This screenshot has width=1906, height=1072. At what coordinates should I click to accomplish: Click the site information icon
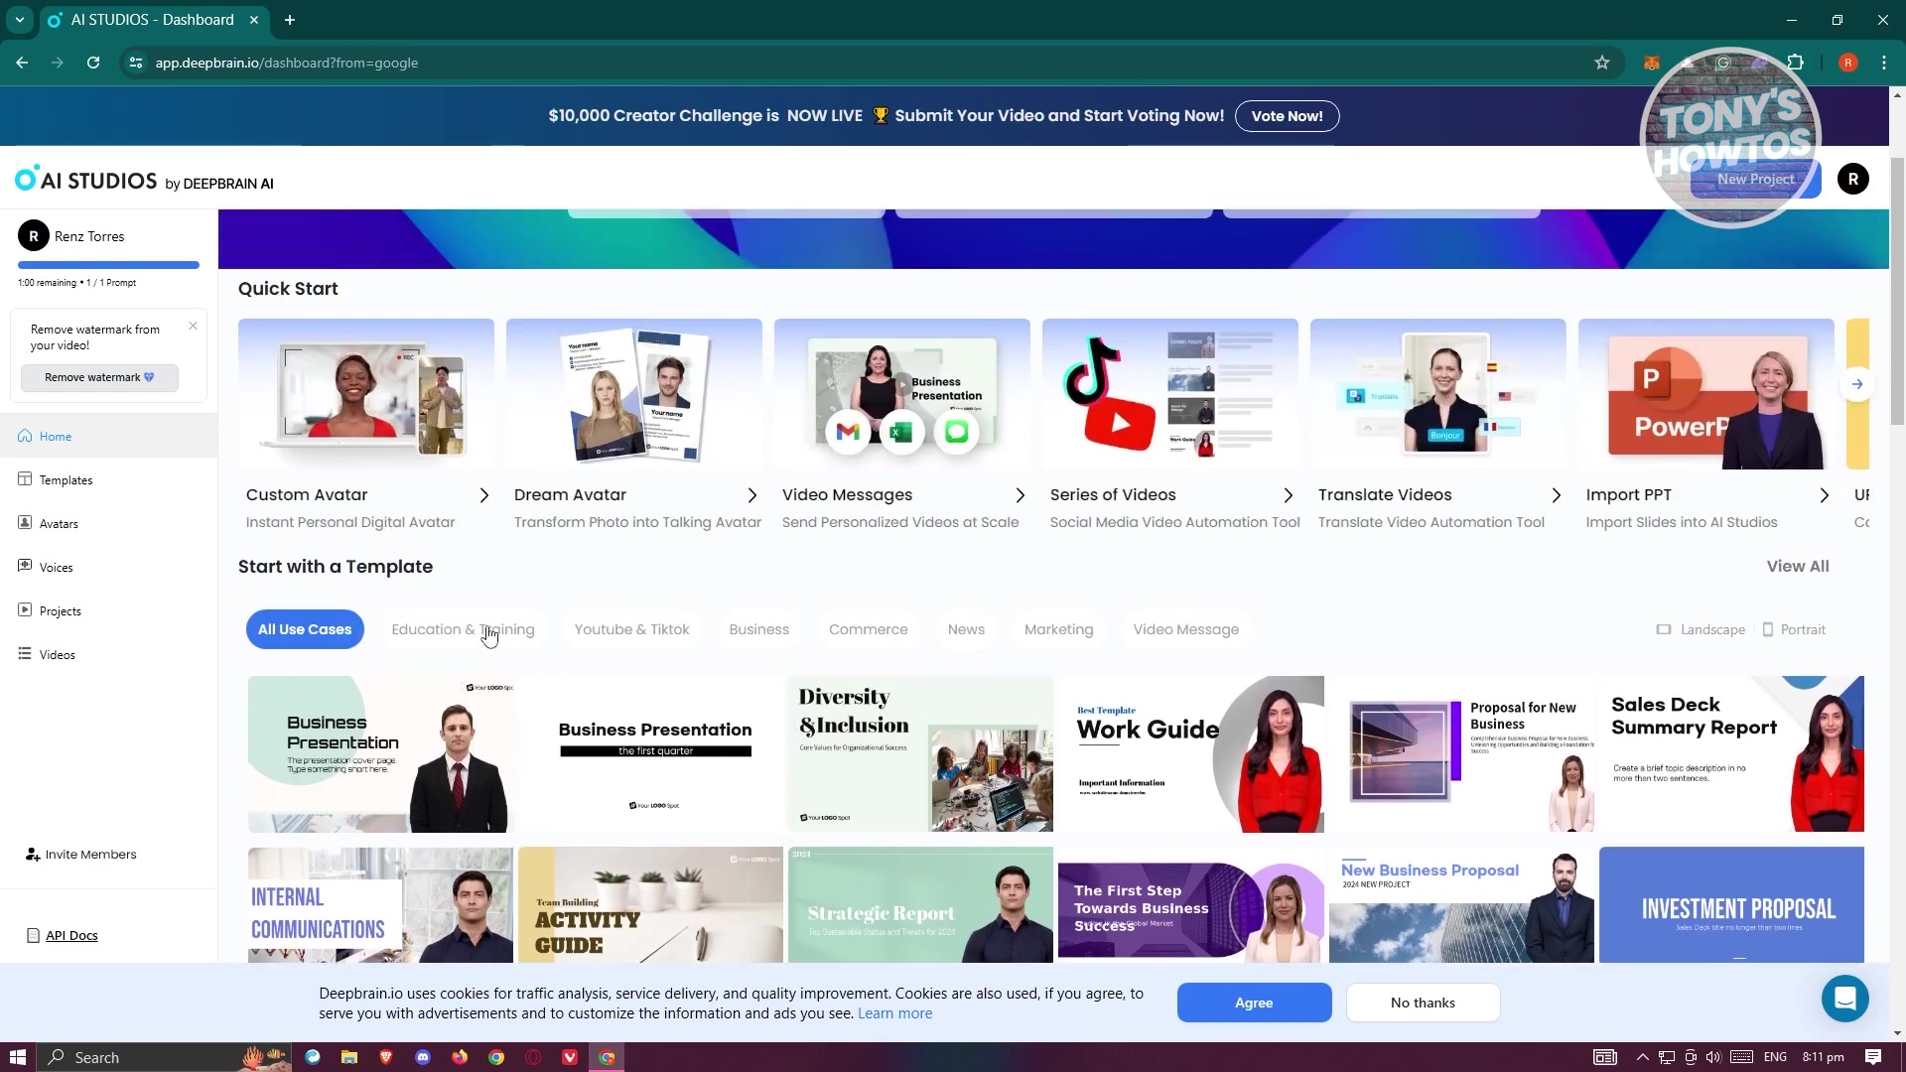[x=137, y=63]
